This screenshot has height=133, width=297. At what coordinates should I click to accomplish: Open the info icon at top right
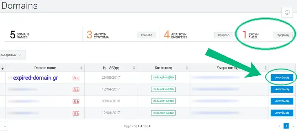287,12
